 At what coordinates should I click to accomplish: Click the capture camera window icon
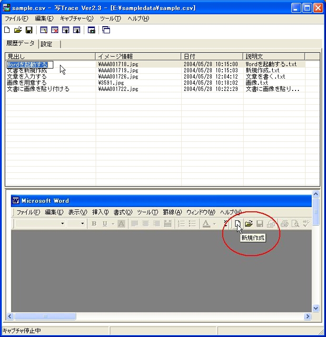click(x=91, y=30)
